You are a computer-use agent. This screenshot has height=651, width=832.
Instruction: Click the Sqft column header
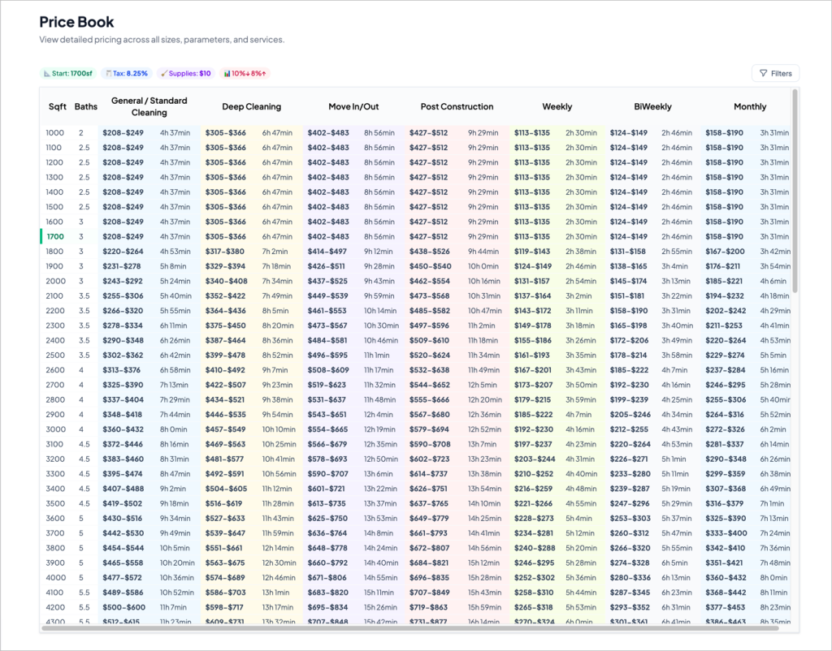(58, 106)
